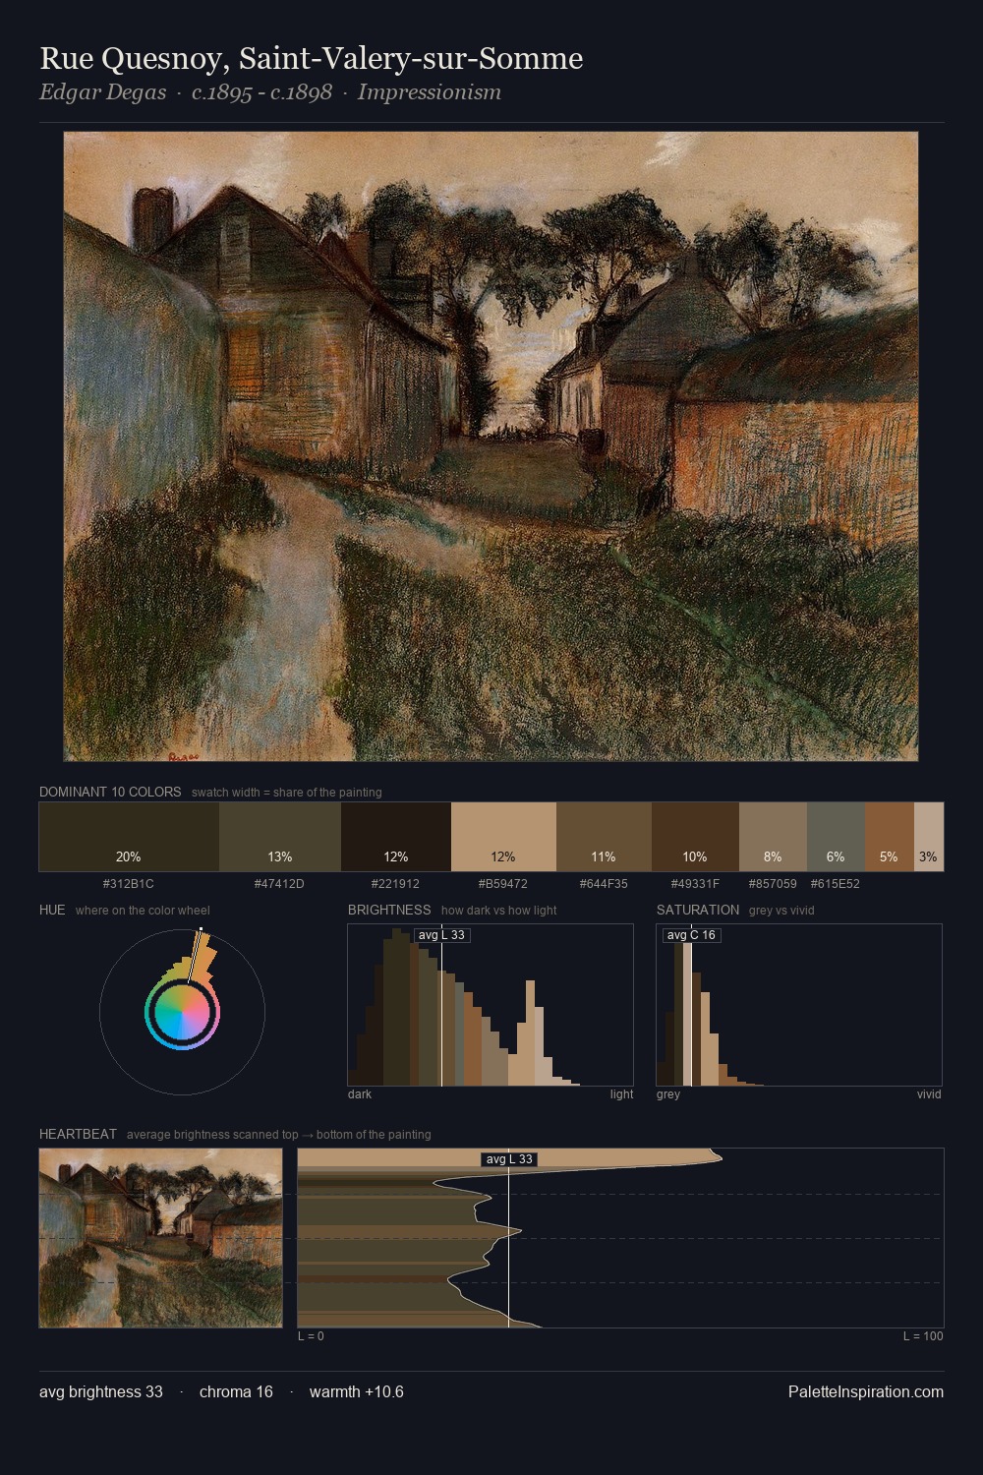Click 'where on the color wheel' caption
This screenshot has width=983, height=1475.
143,911
